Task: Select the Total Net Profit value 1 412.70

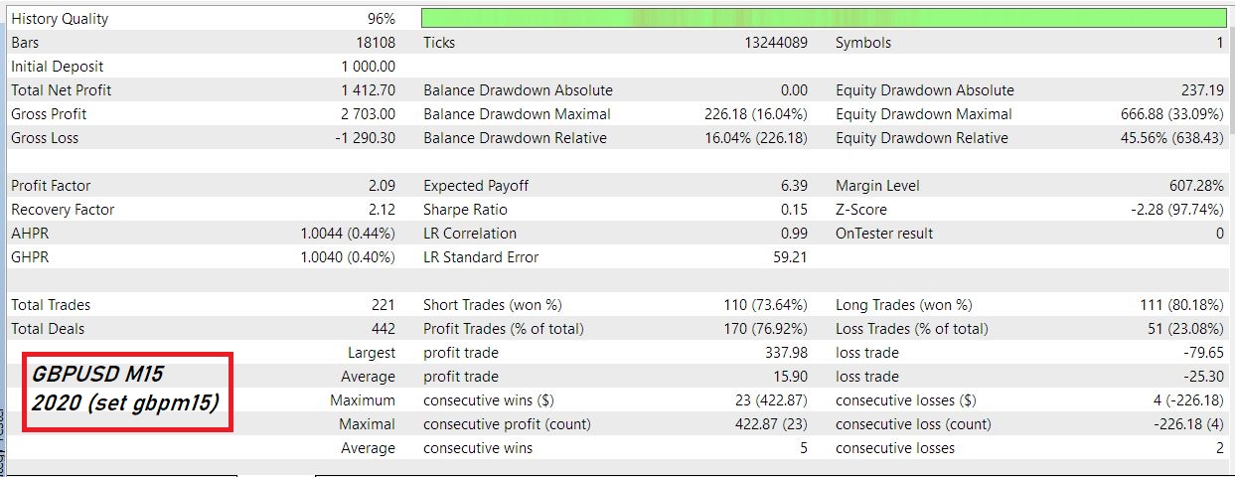Action: click(368, 90)
